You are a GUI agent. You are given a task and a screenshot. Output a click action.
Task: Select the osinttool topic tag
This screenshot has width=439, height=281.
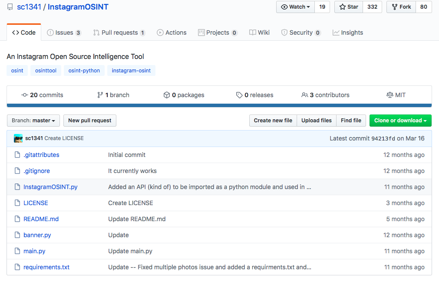click(46, 70)
